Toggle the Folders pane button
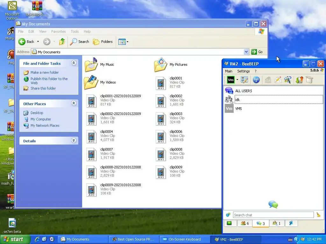Screen dimensions: 326x244 [x=103, y=42]
